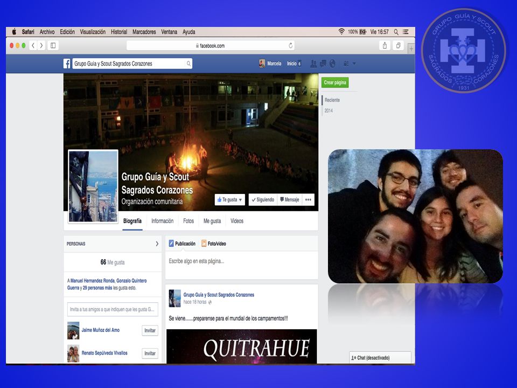Screen dimensions: 517x388
Task: Switch to the Información tab
Action: (162, 221)
